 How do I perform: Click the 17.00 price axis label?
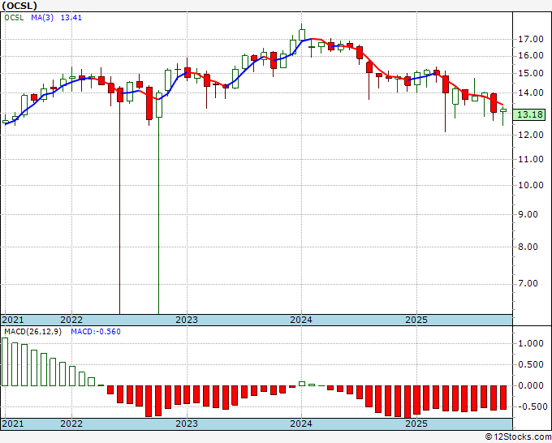pyautogui.click(x=531, y=39)
